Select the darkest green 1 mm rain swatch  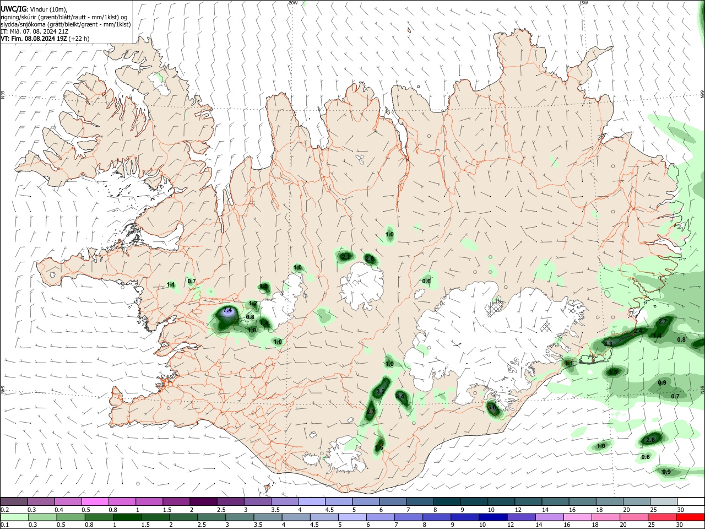[x=127, y=517]
